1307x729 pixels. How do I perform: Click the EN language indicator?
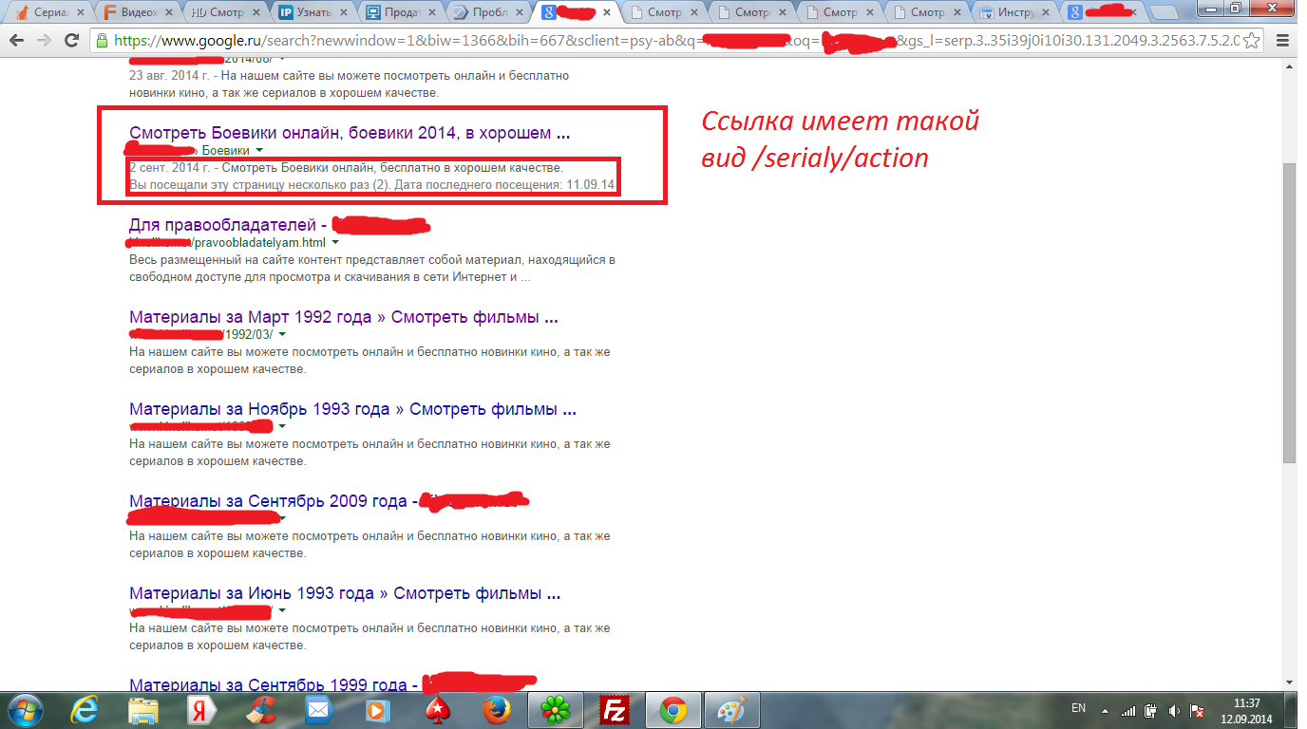pyautogui.click(x=1078, y=708)
